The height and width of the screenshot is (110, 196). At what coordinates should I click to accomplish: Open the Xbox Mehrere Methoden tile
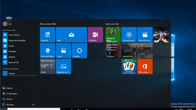pyautogui.click(x=113, y=35)
